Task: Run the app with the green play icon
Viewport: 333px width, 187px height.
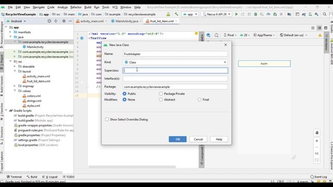Action: click(236, 14)
